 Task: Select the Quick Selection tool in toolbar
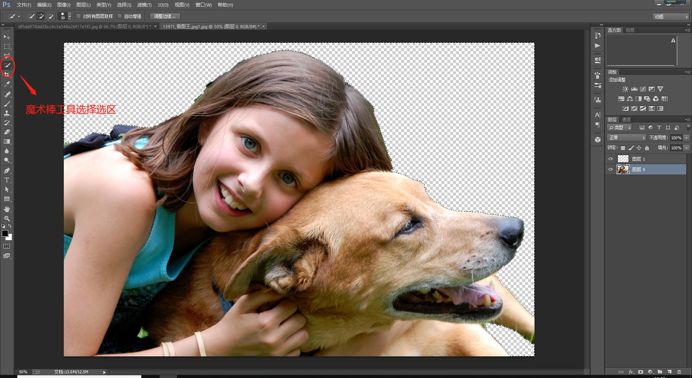7,65
